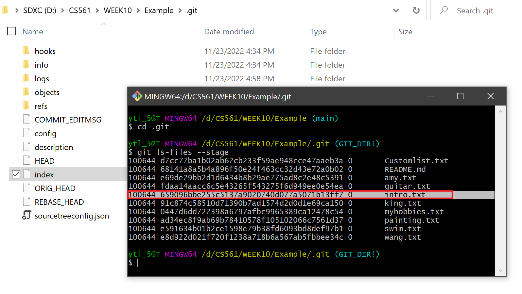Navigate to WEEK10 in breadcrumb
Screen dimensions: 522x294
[x=118, y=10]
